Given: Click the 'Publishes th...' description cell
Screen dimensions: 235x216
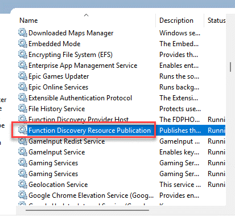Looking at the screenshot, I should 180,131.
